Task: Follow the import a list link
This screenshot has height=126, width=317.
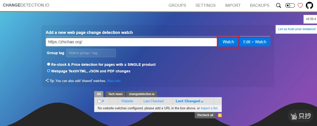Action: tap(209, 108)
